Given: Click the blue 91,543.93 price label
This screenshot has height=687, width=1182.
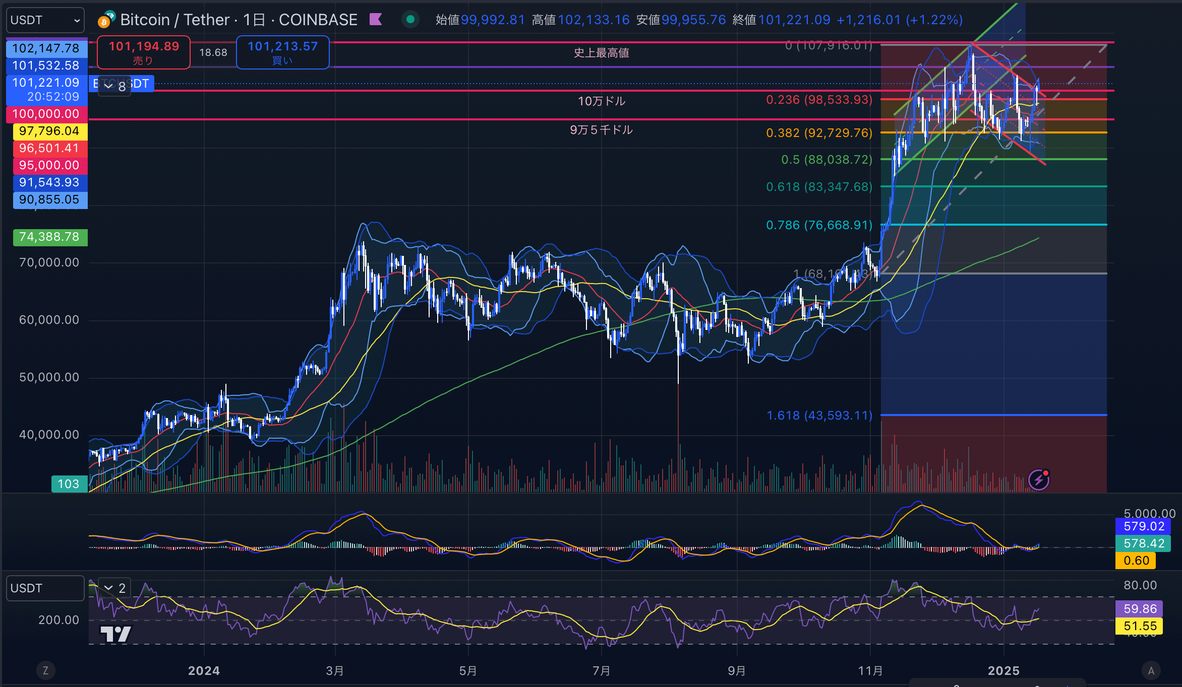Looking at the screenshot, I should [x=50, y=182].
